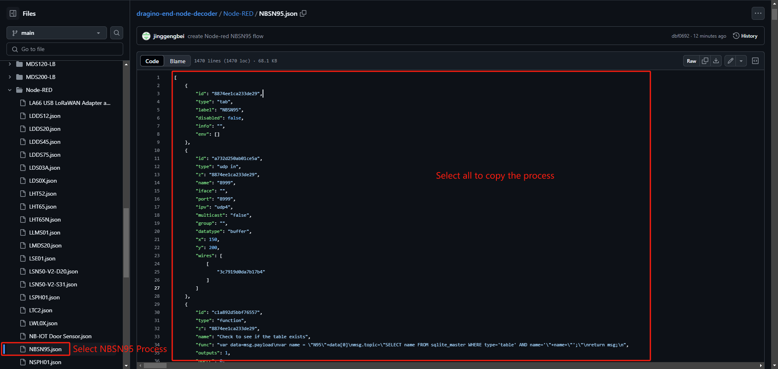Image resolution: width=778 pixels, height=369 pixels.
Task: Copy raw file contents icon
Action: click(705, 61)
